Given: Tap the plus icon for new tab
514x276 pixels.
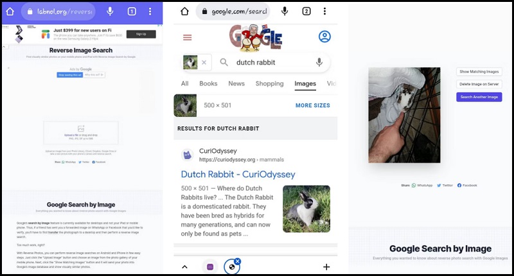Looking at the screenshot, I should pos(326,266).
